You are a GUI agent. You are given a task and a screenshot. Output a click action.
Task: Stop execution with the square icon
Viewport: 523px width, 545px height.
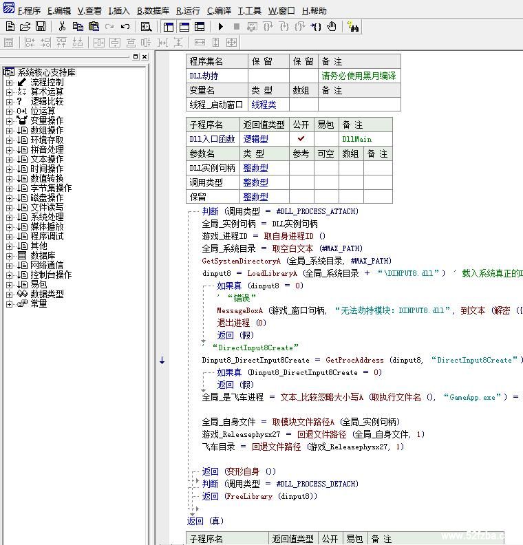[x=237, y=26]
